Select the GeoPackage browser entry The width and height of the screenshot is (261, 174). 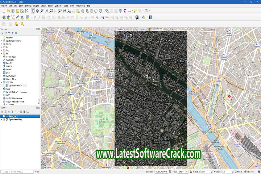11,57
